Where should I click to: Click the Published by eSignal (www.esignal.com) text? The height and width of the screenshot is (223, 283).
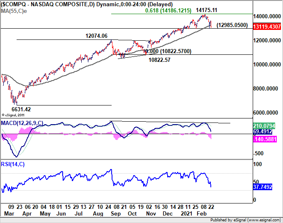tap(246, 220)
